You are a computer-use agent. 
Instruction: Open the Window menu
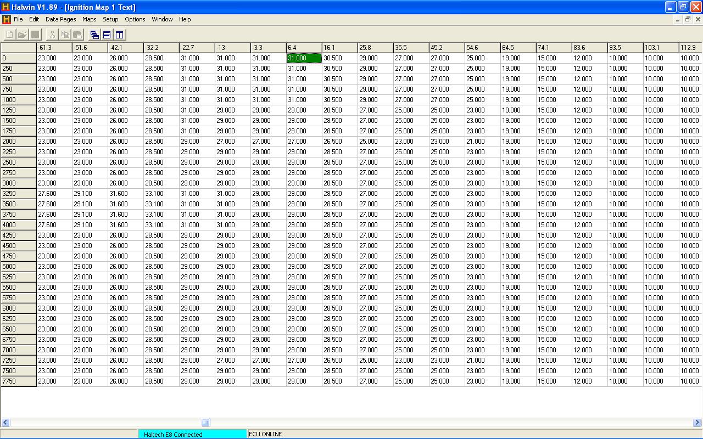tap(162, 19)
